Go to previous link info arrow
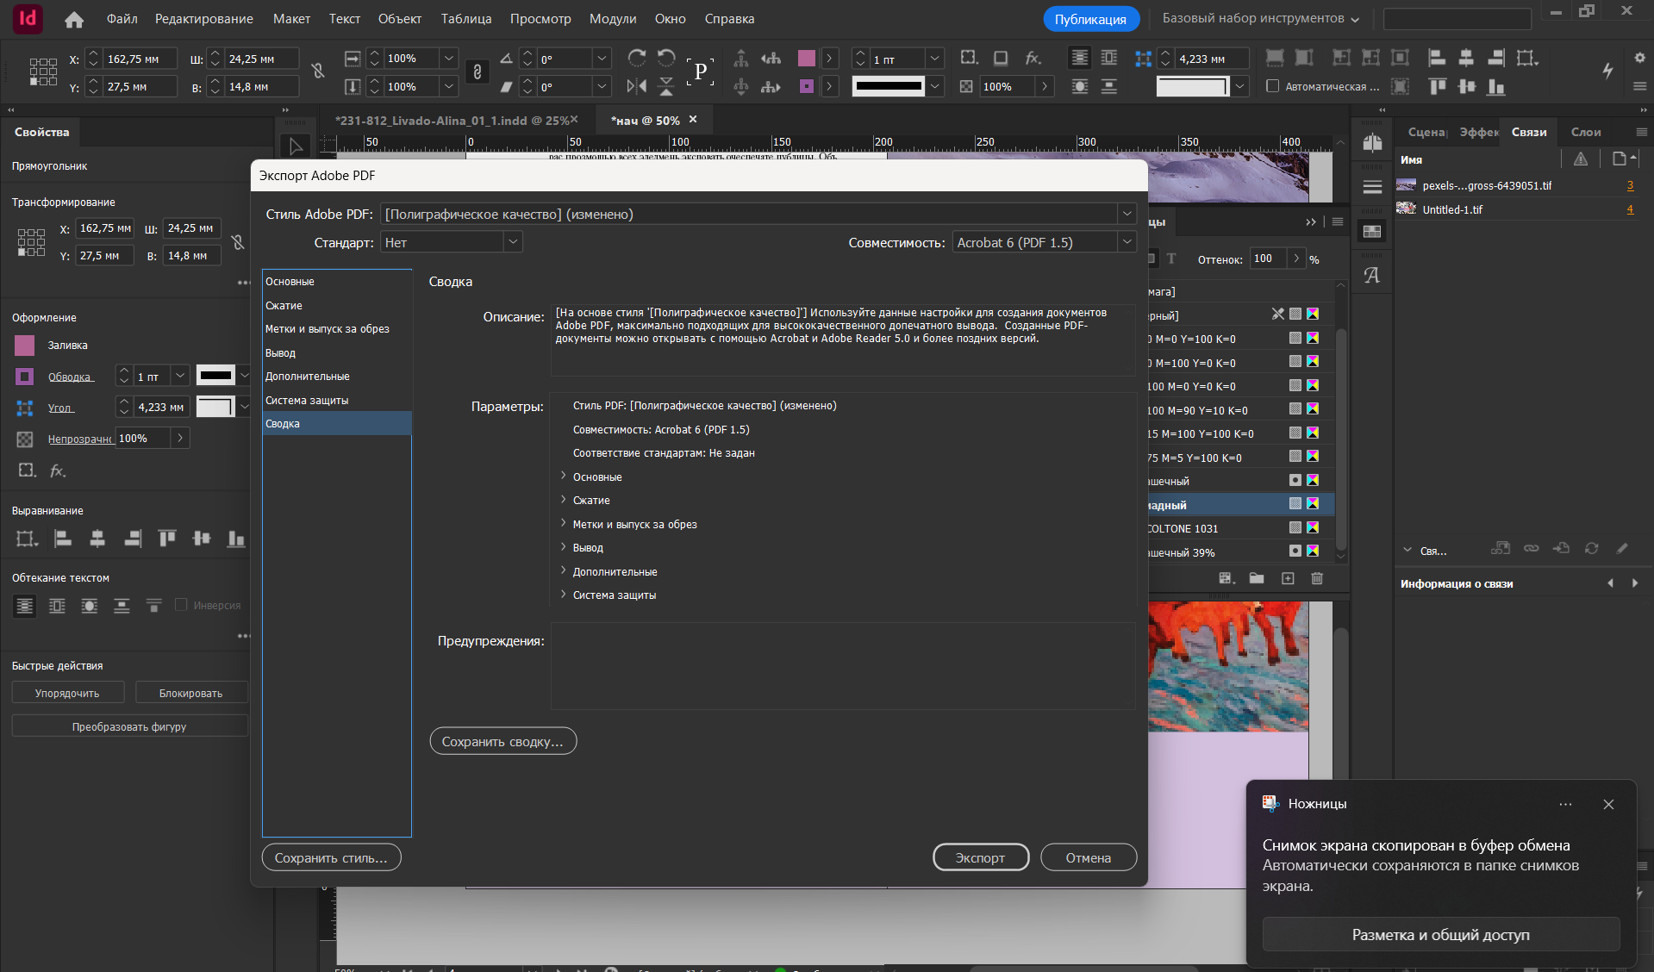The image size is (1654, 972). pos(1610,583)
